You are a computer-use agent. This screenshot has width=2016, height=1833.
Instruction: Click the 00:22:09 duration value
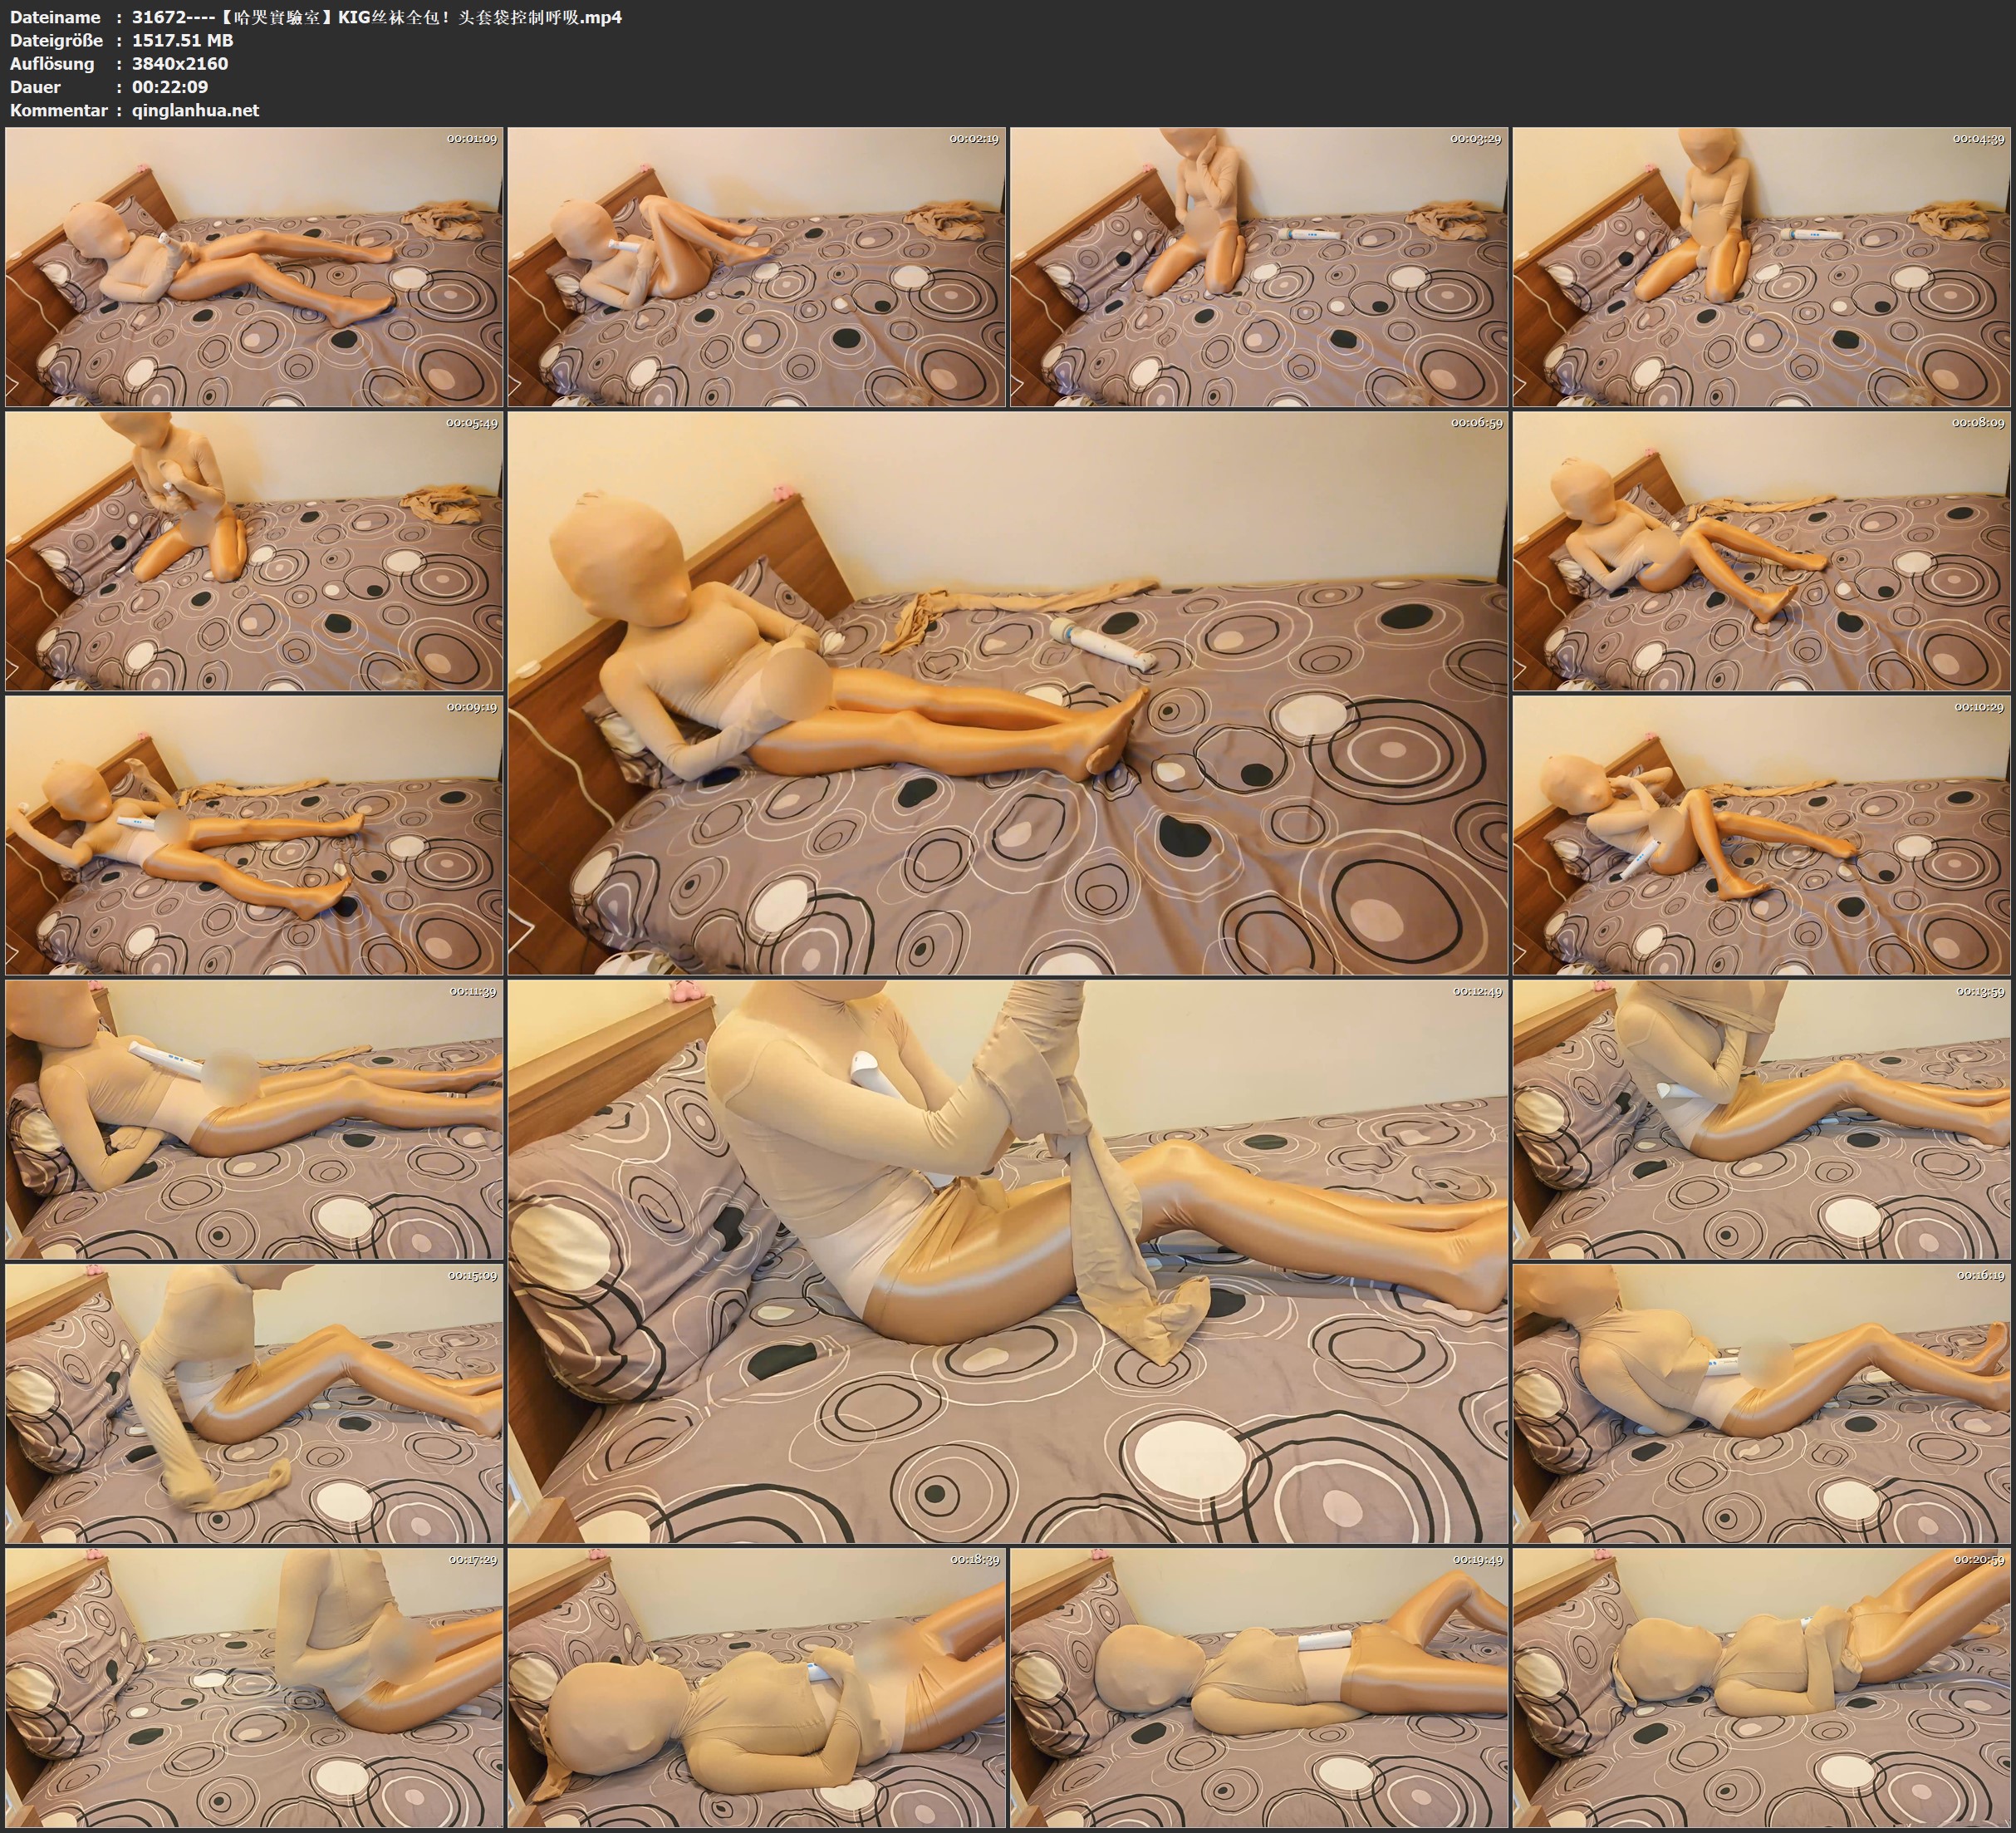[x=170, y=87]
